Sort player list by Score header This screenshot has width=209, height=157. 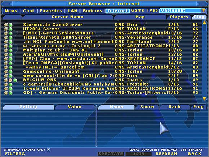click(x=147, y=107)
